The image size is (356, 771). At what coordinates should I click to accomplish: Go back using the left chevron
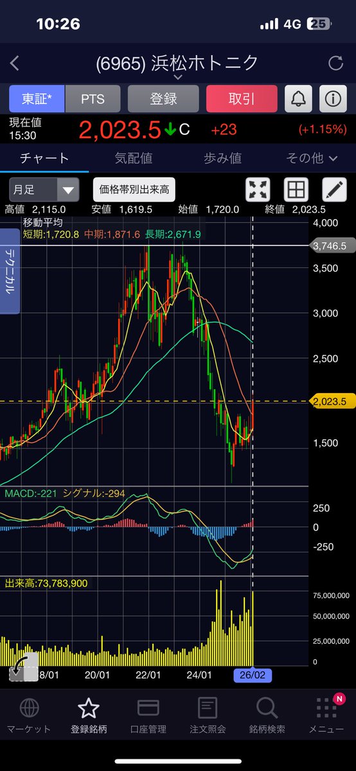click(15, 63)
